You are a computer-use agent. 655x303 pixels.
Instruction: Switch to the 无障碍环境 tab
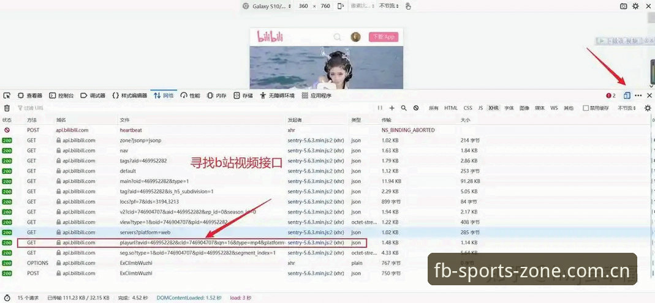[277, 95]
